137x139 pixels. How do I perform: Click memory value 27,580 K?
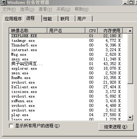click(112, 115)
